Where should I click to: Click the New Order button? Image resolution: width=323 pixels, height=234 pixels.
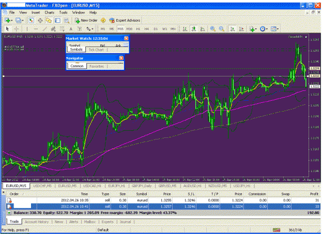pyautogui.click(x=86, y=20)
